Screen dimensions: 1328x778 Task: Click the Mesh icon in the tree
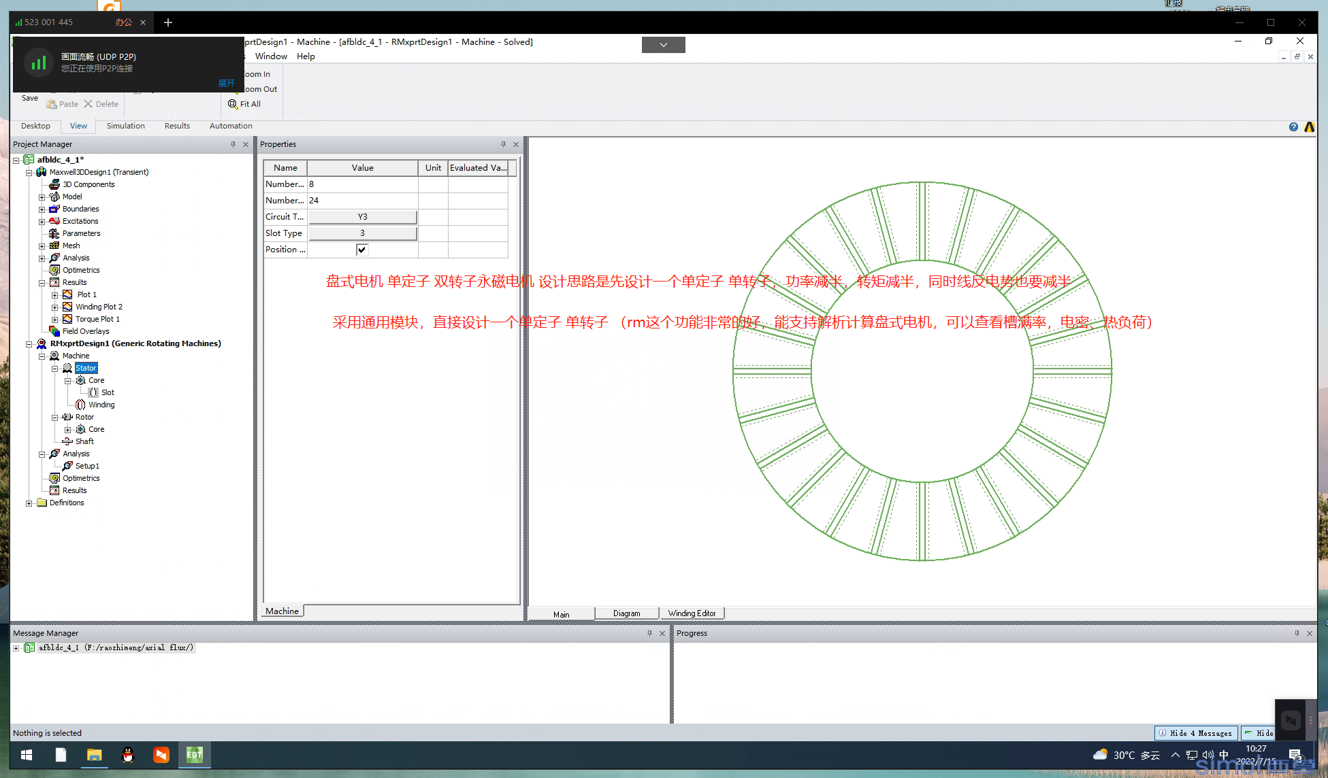54,246
